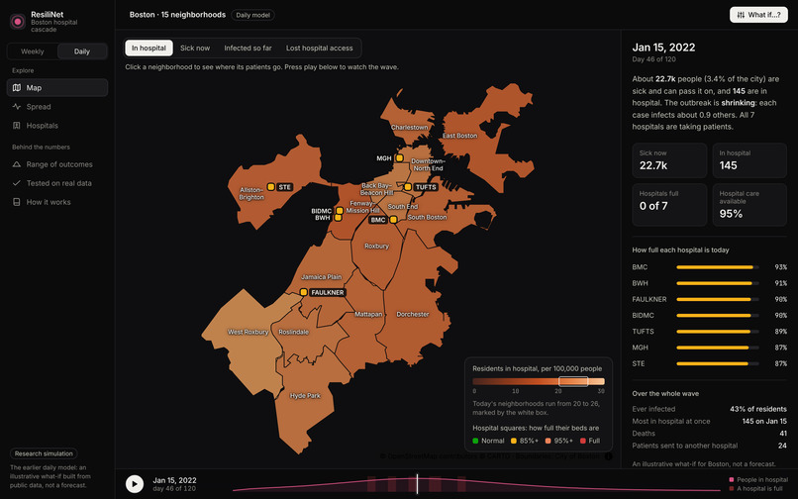
Task: Click the "145 on Jan 15" value
Action: (764, 421)
